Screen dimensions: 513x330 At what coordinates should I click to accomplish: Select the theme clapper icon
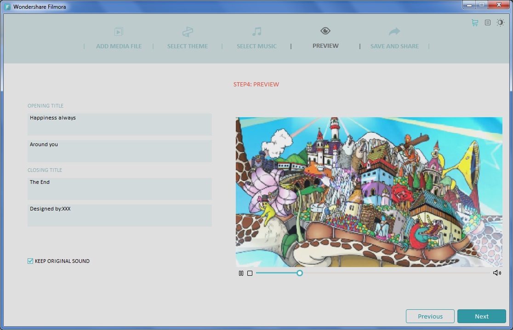point(188,32)
